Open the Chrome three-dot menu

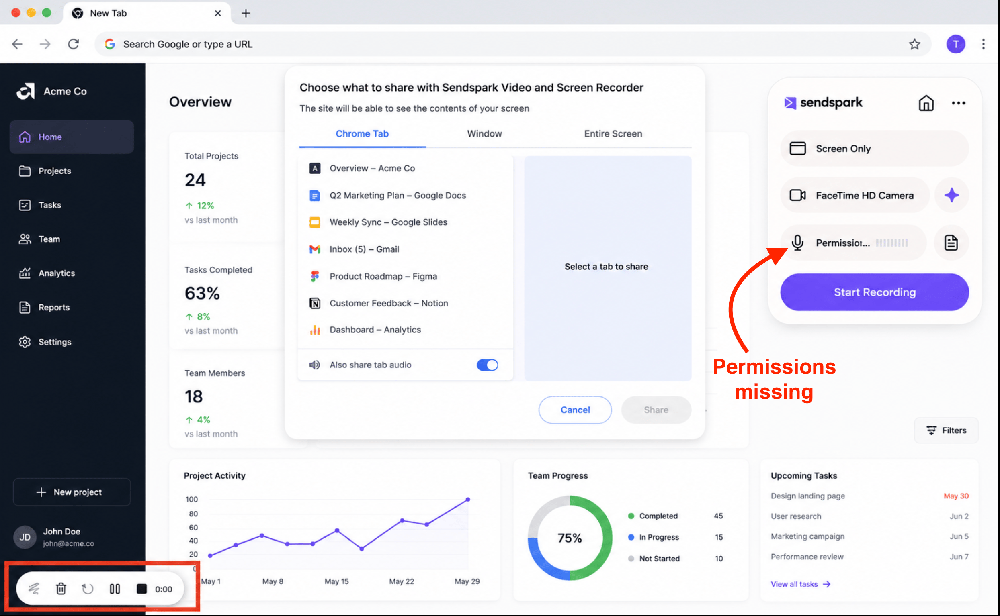pyautogui.click(x=983, y=44)
